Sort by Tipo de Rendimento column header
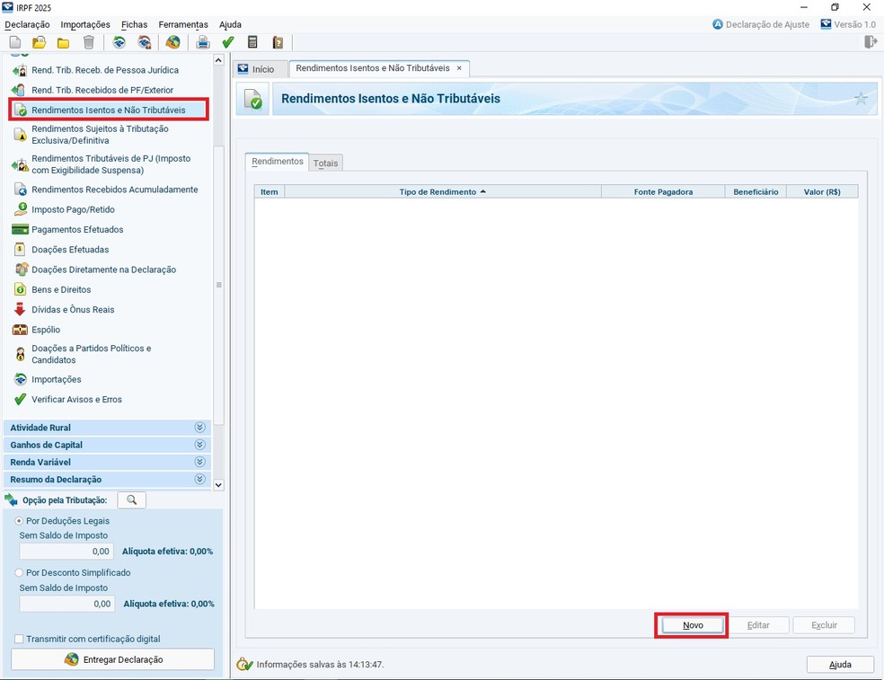The width and height of the screenshot is (884, 680). point(442,191)
